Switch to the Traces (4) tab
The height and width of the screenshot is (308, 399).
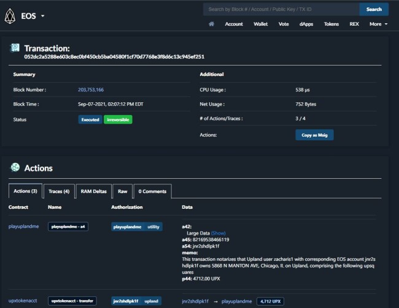click(59, 191)
